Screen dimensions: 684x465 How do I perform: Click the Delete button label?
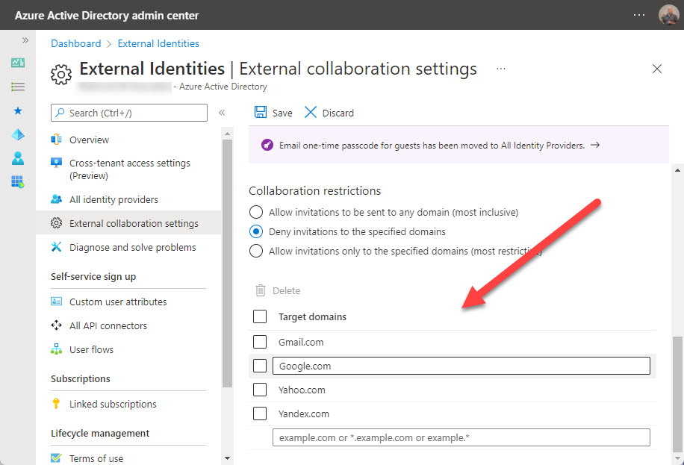click(286, 290)
